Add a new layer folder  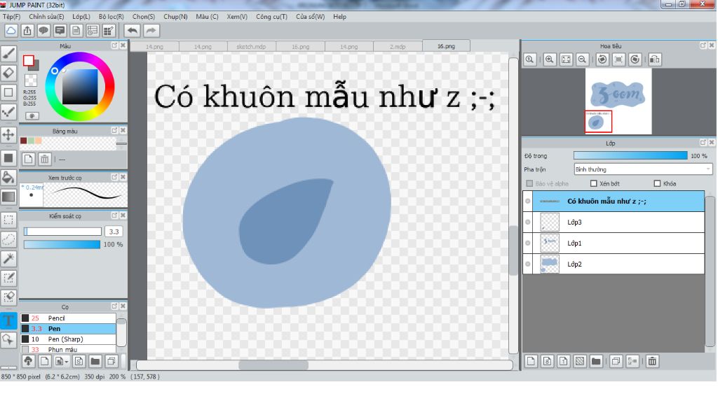tap(596, 362)
